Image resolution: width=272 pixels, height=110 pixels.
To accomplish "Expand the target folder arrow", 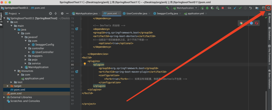I will point(8,86).
